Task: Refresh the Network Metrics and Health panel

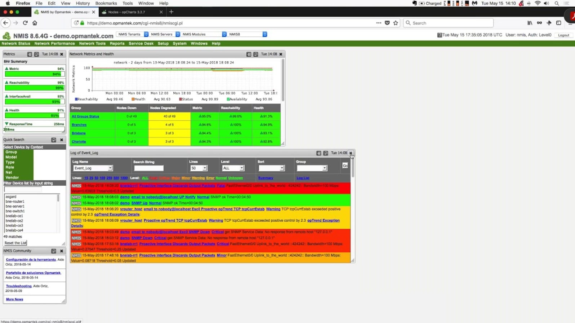Action: tap(255, 54)
